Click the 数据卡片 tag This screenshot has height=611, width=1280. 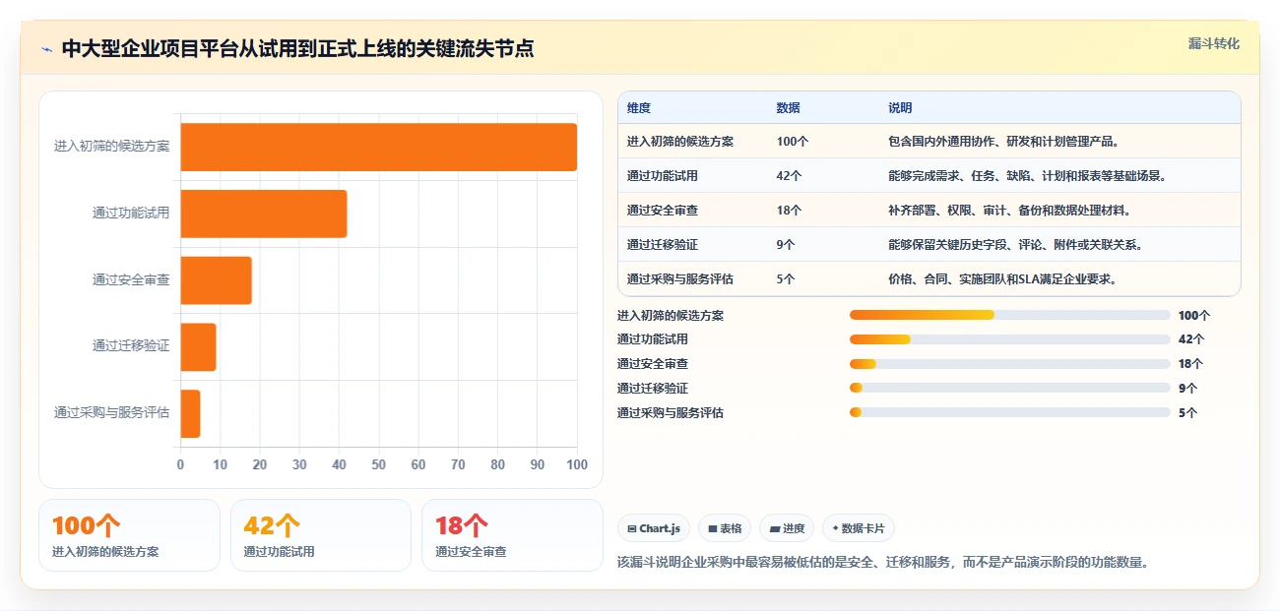(859, 528)
